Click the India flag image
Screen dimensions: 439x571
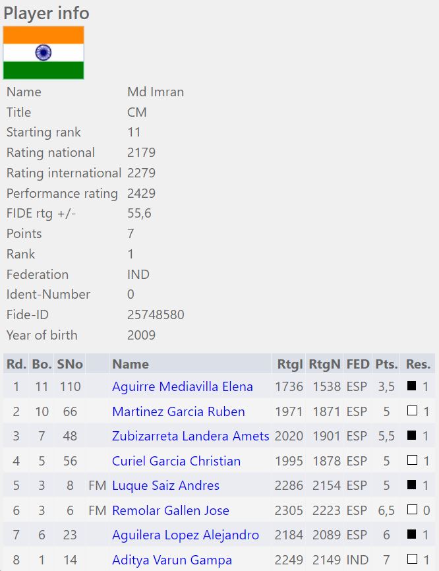[44, 53]
